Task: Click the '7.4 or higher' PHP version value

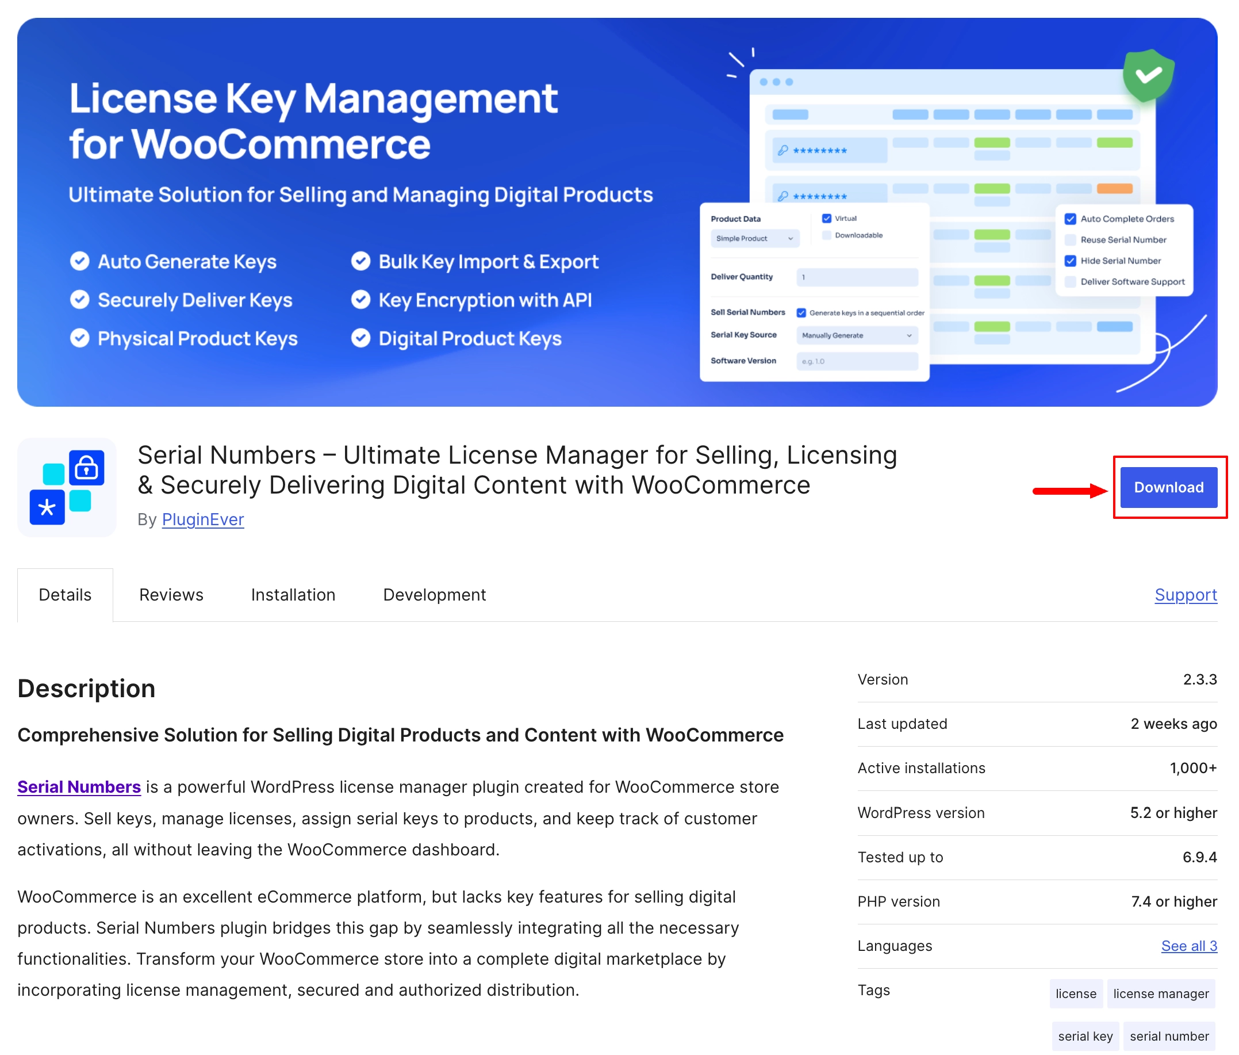Action: (x=1174, y=901)
